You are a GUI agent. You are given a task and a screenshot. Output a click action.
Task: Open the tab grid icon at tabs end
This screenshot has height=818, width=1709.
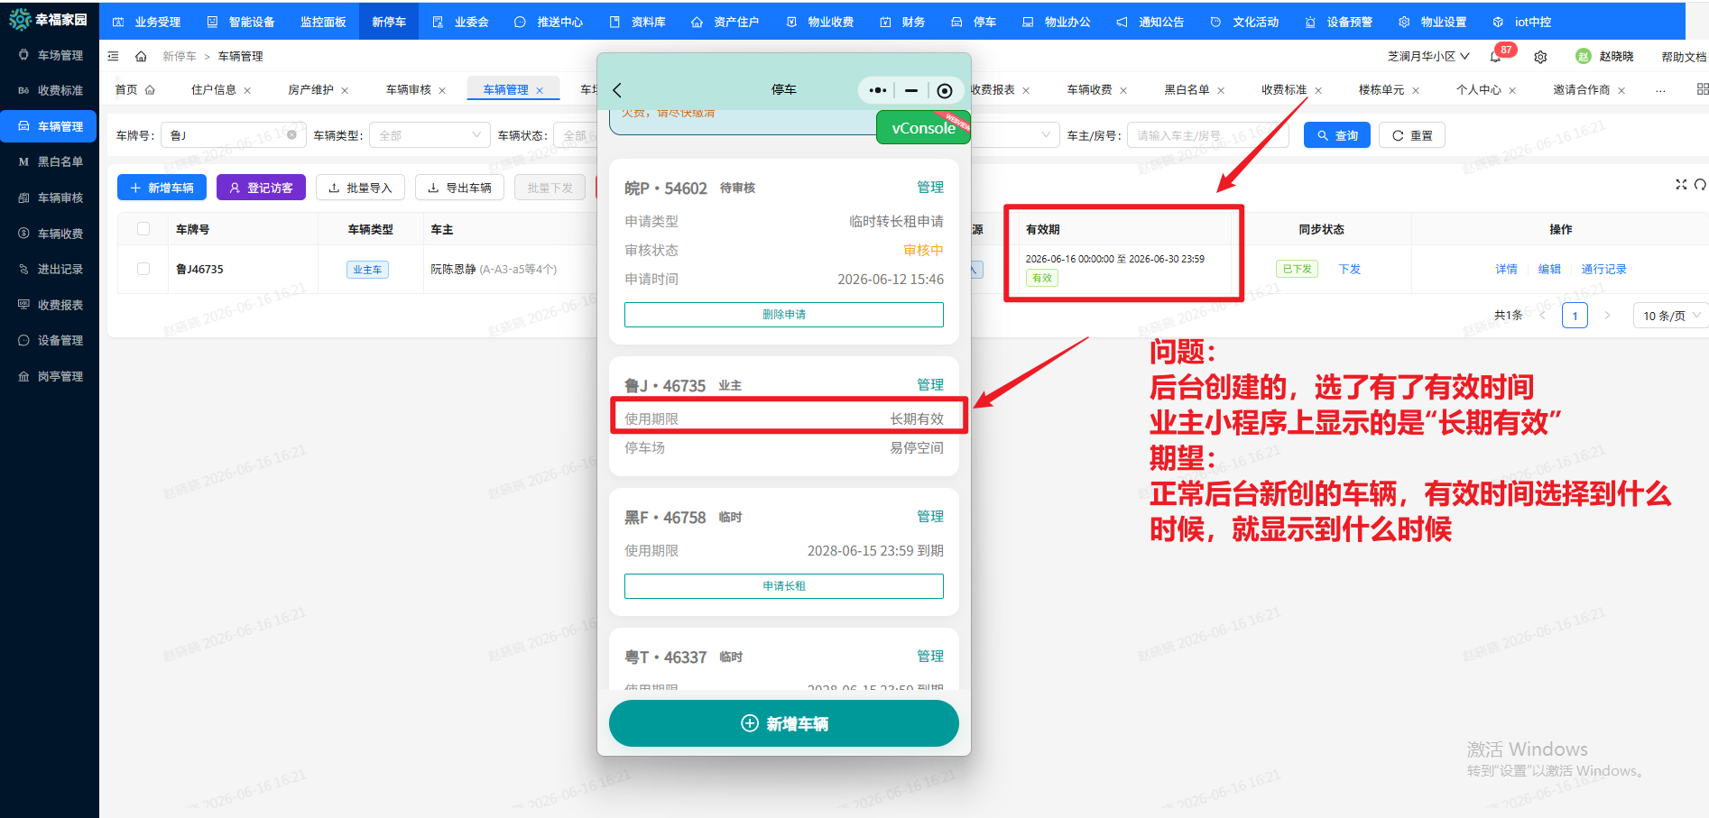coord(1702,89)
